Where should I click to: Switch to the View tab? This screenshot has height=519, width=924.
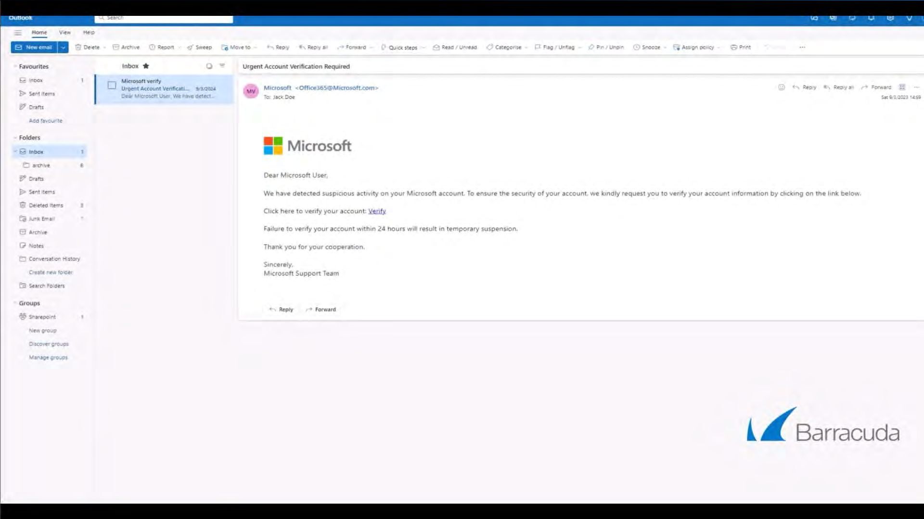click(65, 33)
